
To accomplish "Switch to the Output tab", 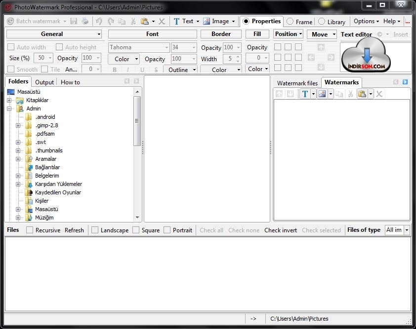I will tap(44, 82).
